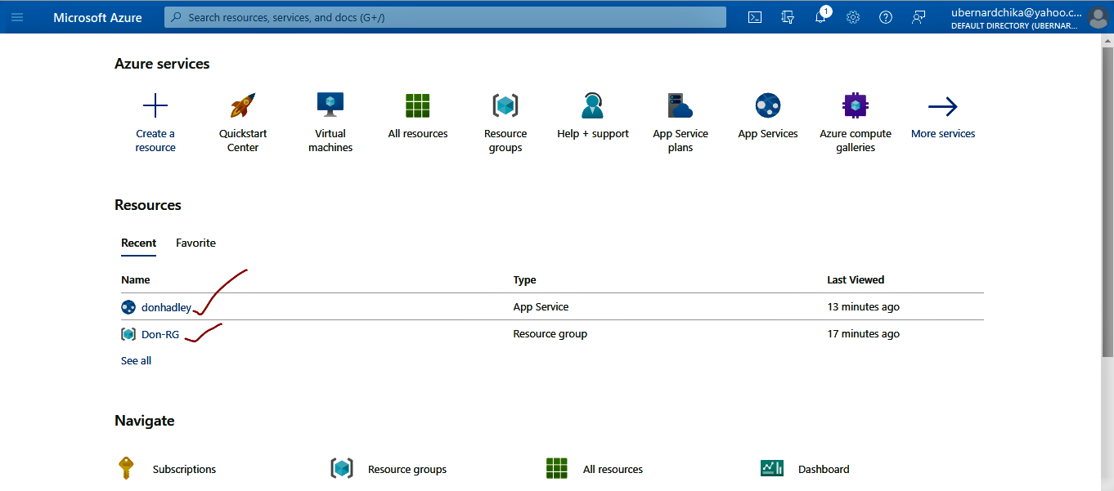
Task: Open the notifications bell
Action: [821, 16]
